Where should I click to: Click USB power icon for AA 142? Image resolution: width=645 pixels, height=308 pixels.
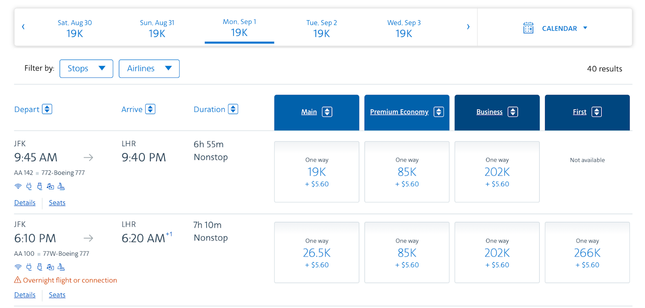tap(40, 186)
